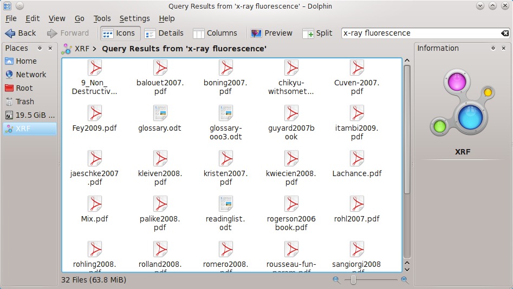Image resolution: width=513 pixels, height=289 pixels.
Task: Split the view with Split button
Action: 317,33
